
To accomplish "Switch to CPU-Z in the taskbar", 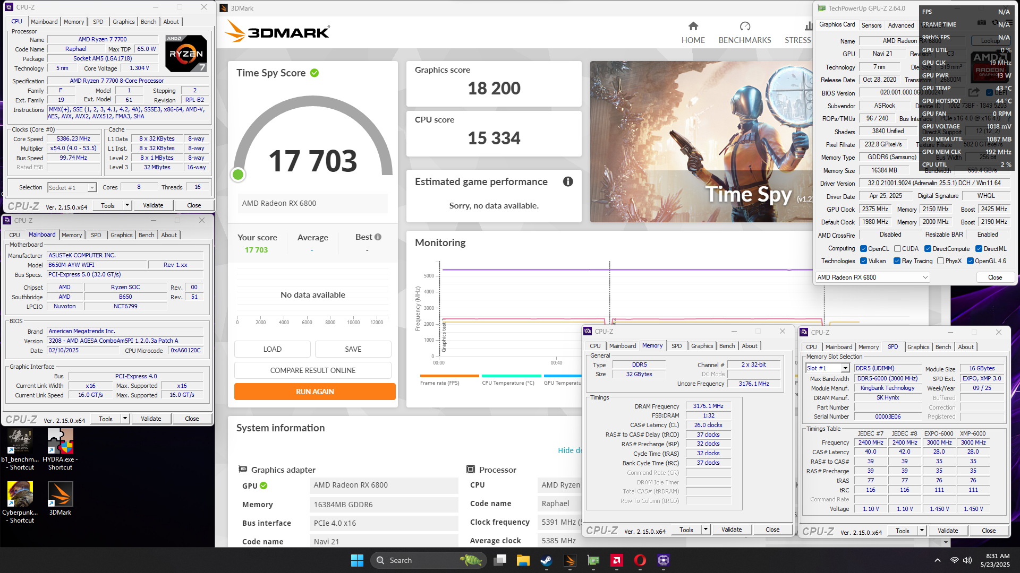I will 663,560.
